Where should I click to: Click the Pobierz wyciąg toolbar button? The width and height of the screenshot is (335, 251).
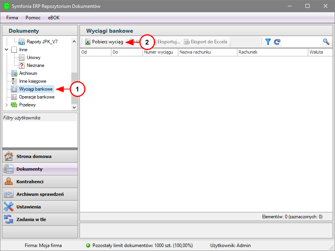click(x=104, y=42)
